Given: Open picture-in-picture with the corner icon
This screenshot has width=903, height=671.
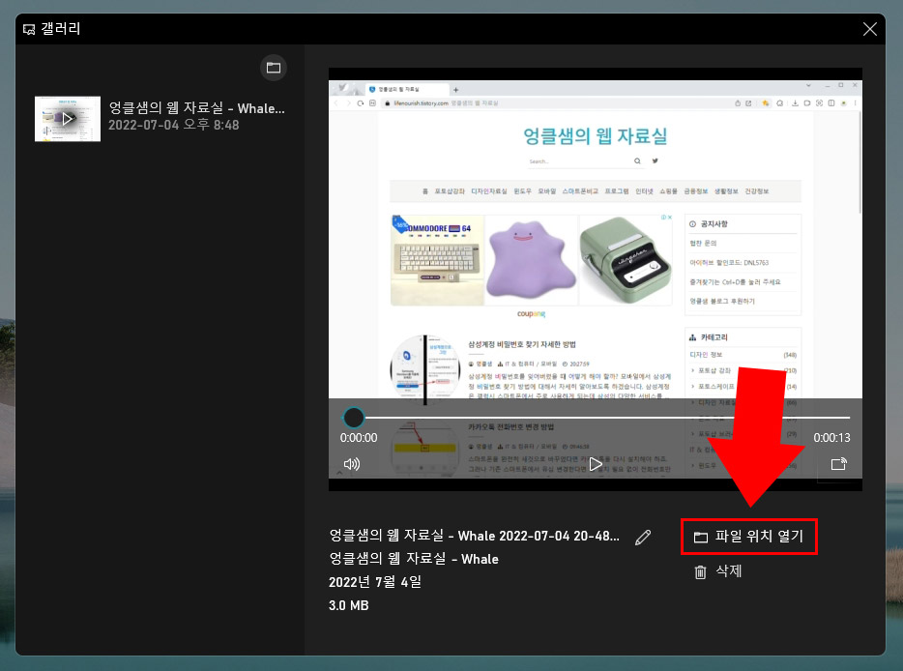Looking at the screenshot, I should tap(839, 463).
